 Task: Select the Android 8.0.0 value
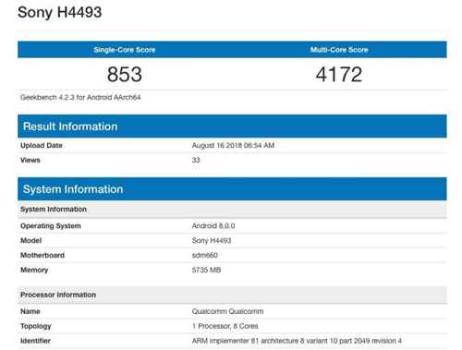[x=213, y=226]
